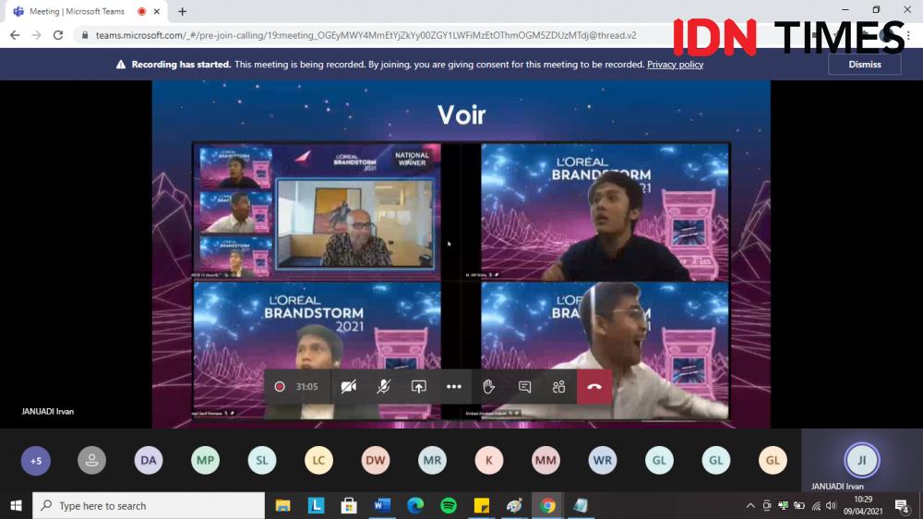Open Sticky Notes from taskbar

coord(482,505)
